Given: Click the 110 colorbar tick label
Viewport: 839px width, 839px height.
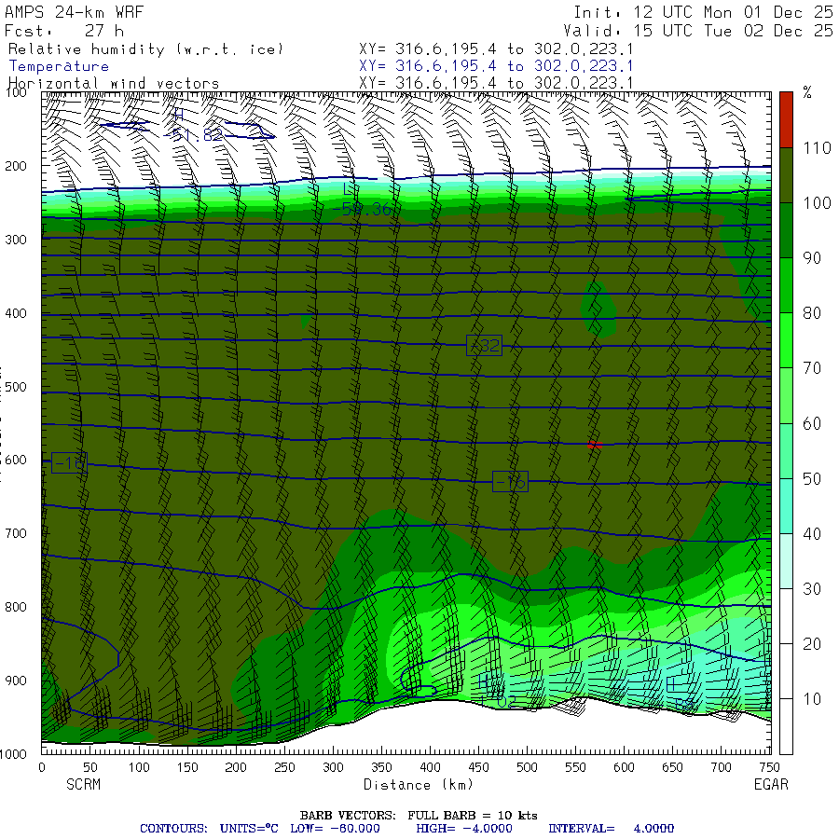Looking at the screenshot, I should tap(817, 148).
